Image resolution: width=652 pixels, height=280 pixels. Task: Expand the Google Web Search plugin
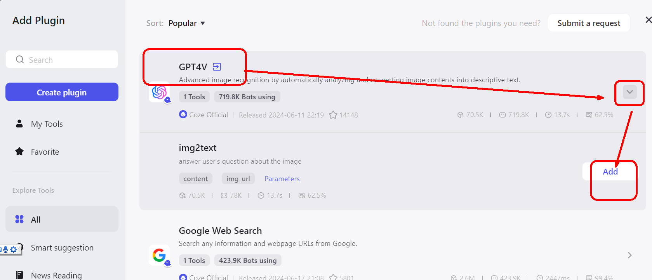pyautogui.click(x=629, y=255)
